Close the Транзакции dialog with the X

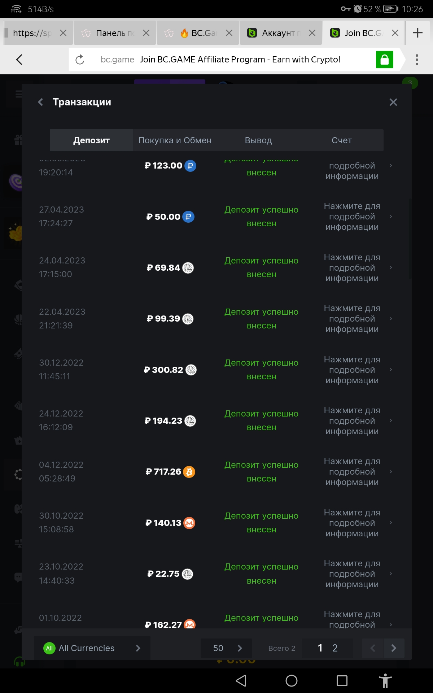(x=393, y=102)
